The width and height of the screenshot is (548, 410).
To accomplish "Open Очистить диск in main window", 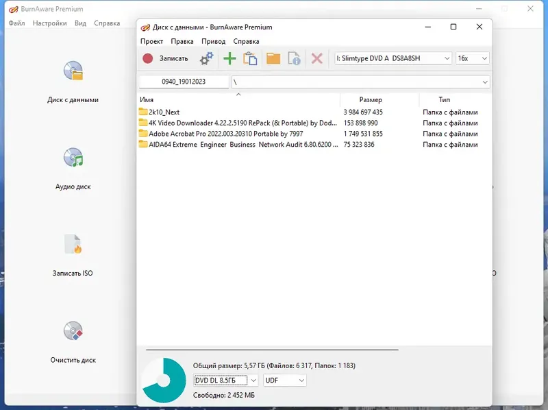I will [x=73, y=342].
